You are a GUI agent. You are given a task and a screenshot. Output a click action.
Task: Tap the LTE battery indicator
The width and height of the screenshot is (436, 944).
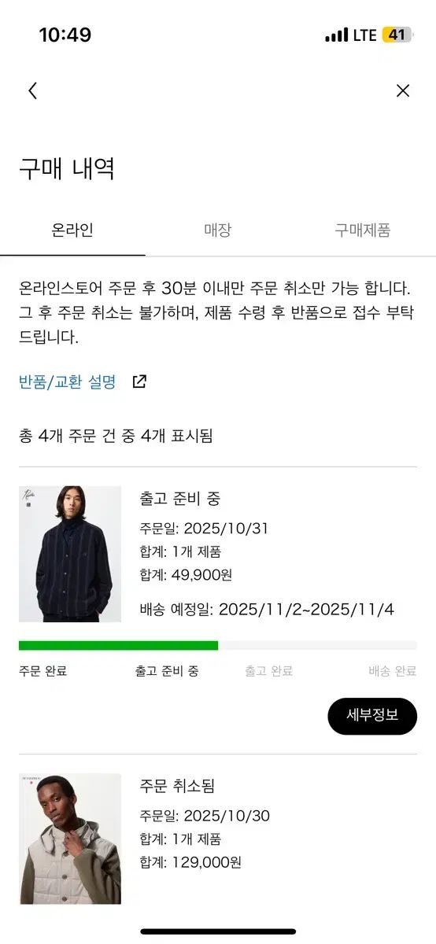tap(397, 35)
